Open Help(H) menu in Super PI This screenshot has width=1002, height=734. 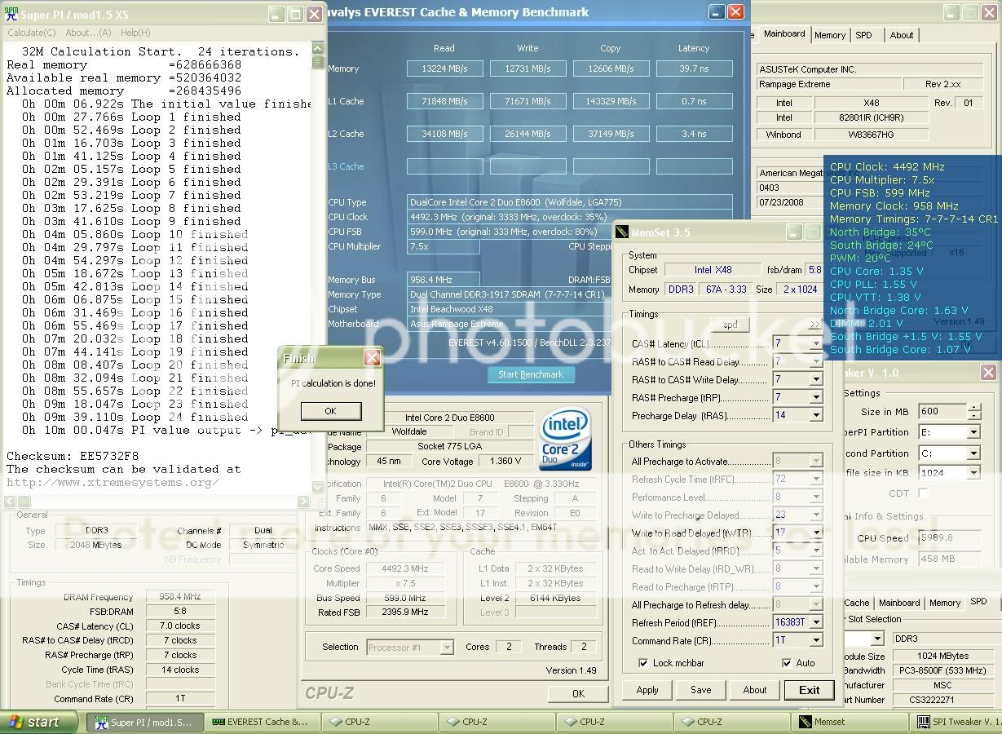point(135,33)
